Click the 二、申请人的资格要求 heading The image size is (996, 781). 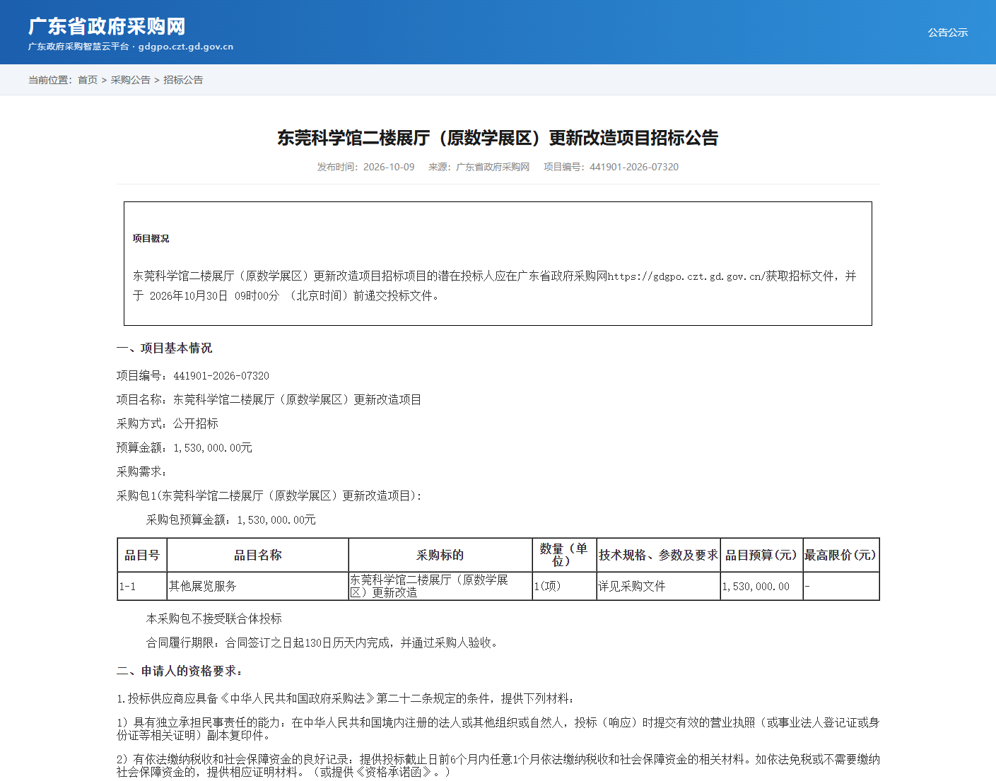(x=180, y=671)
